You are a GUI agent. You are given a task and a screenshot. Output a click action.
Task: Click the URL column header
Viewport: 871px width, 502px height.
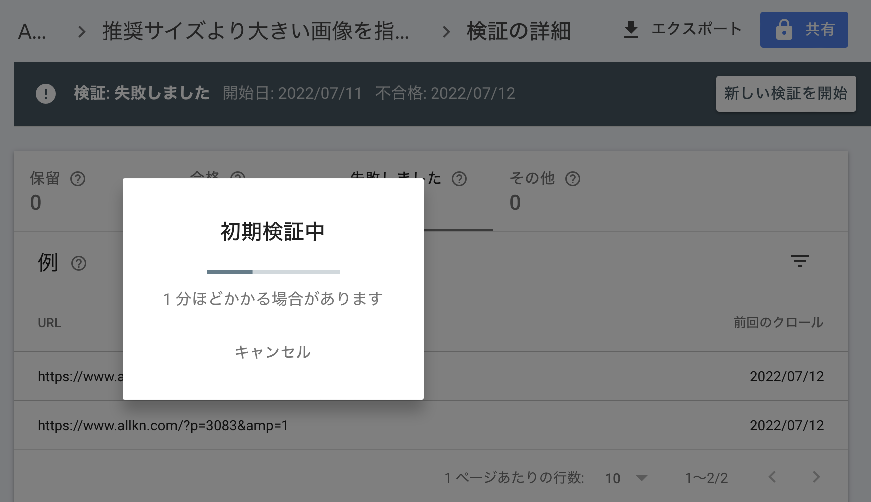tap(49, 323)
